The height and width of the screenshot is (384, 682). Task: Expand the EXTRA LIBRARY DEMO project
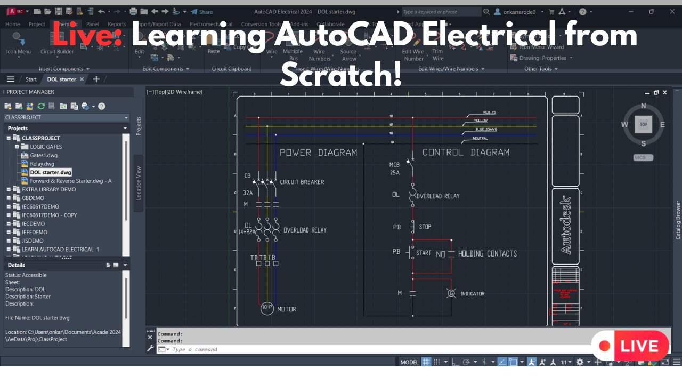[x=9, y=189]
